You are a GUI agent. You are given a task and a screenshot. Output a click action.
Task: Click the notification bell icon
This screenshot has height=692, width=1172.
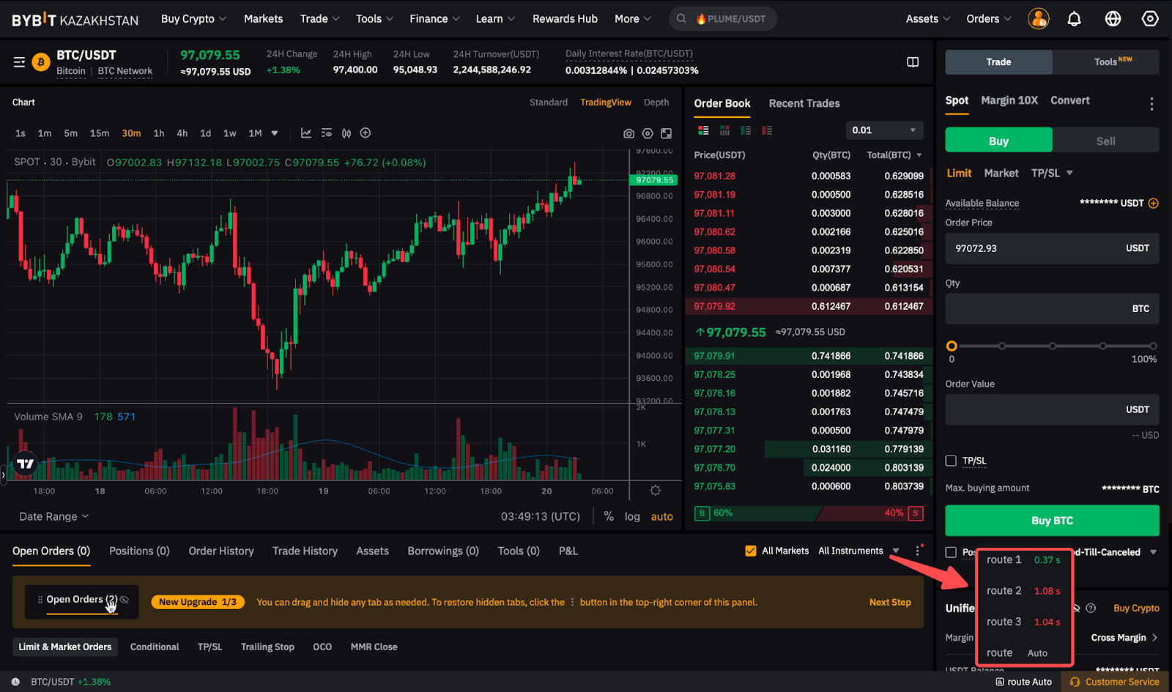1074,19
